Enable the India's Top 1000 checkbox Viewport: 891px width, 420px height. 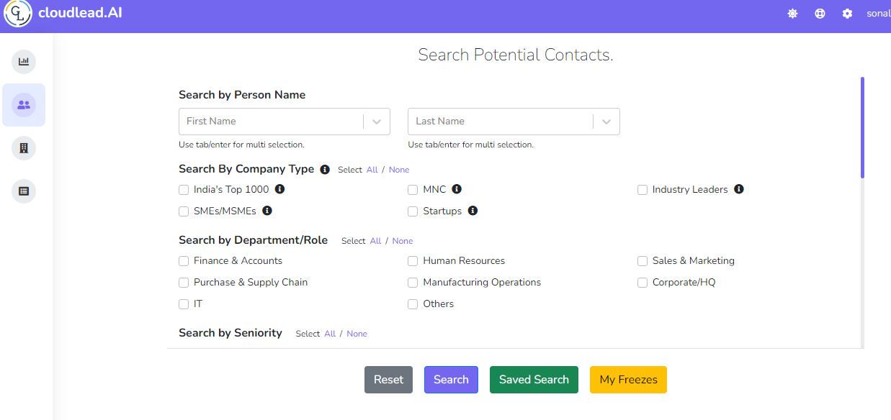(184, 190)
